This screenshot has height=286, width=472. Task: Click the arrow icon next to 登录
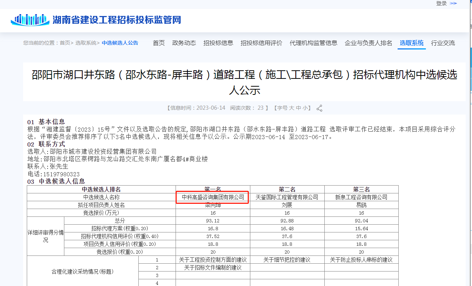[x=453, y=3]
